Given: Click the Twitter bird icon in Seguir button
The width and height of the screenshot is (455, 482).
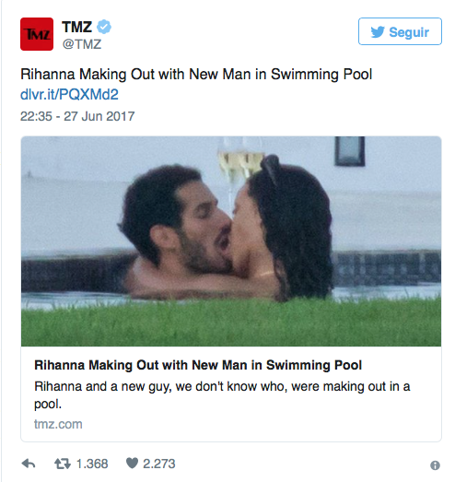Looking at the screenshot, I should [x=378, y=32].
